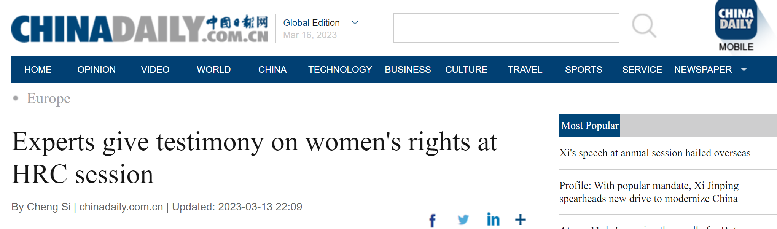Share article on LinkedIn
The width and height of the screenshot is (777, 229).
(493, 219)
